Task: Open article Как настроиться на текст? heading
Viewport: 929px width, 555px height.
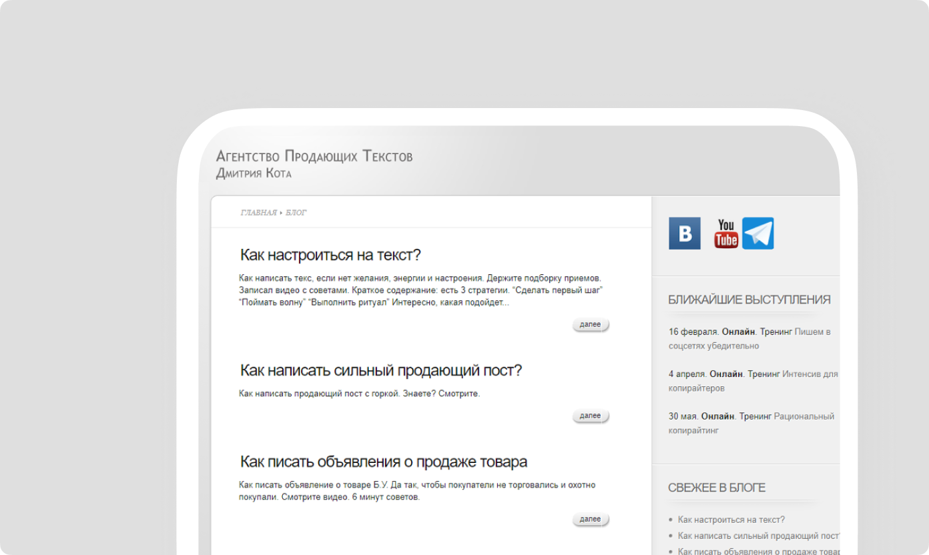Action: point(330,255)
